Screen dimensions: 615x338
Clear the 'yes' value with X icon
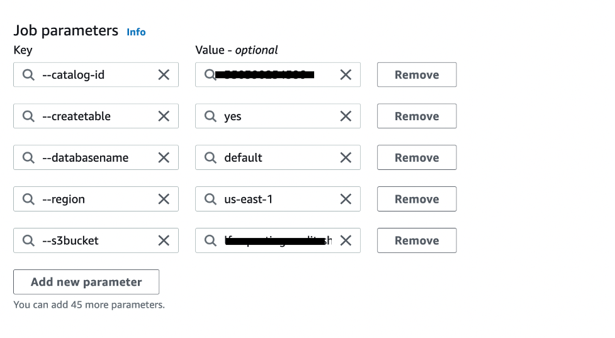pyautogui.click(x=346, y=116)
